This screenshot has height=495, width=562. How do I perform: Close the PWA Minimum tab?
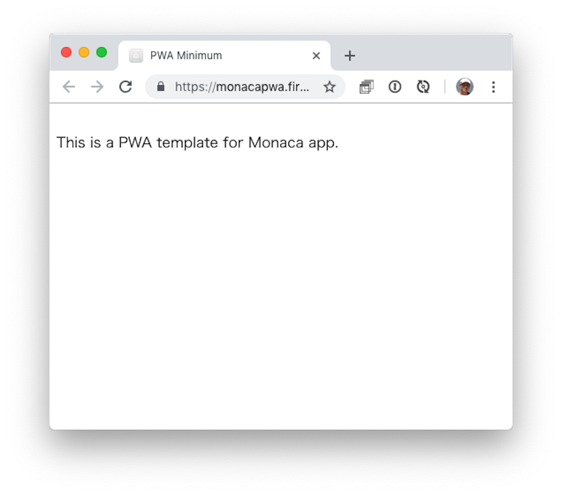(x=316, y=56)
